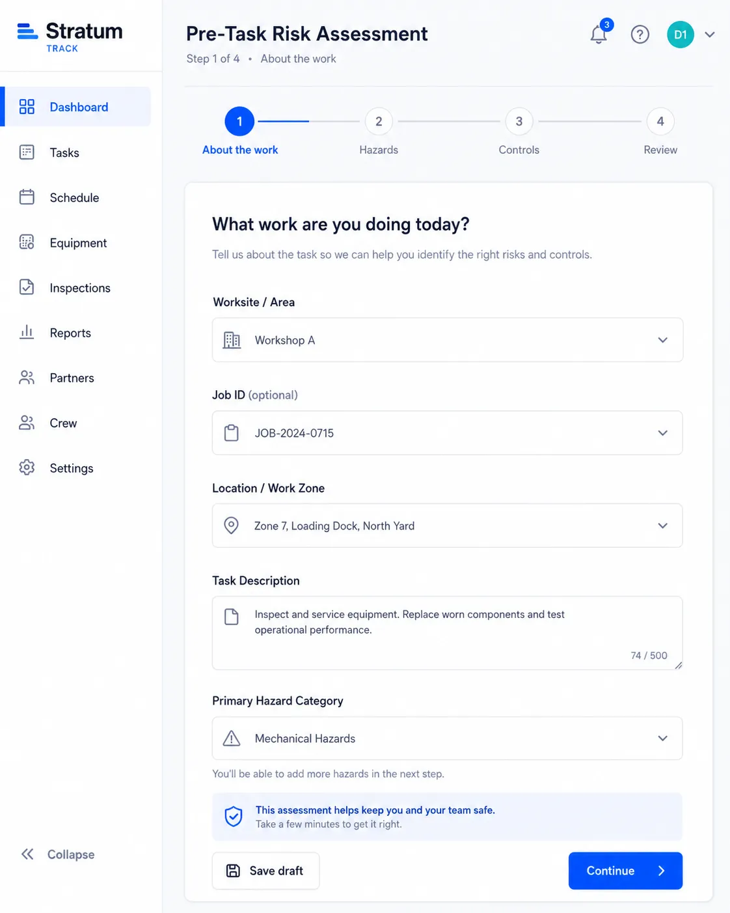Viewport: 730px width, 913px height.
Task: Click the Dashboard grid icon
Action: (x=27, y=107)
